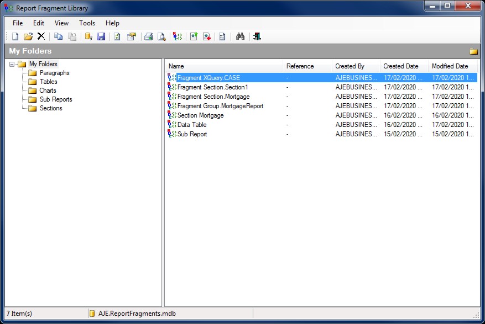Click the Print toolbar icon
This screenshot has height=324, width=485.
tap(148, 36)
